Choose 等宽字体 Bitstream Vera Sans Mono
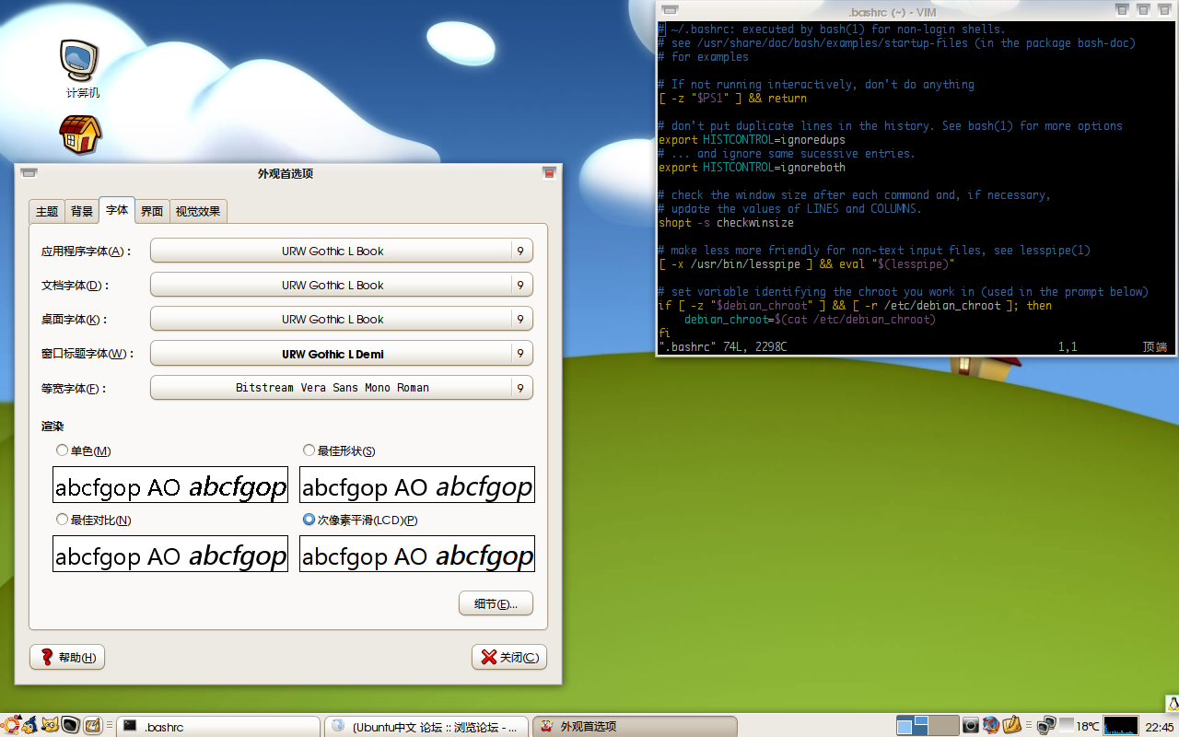This screenshot has height=737, width=1179. coord(342,388)
